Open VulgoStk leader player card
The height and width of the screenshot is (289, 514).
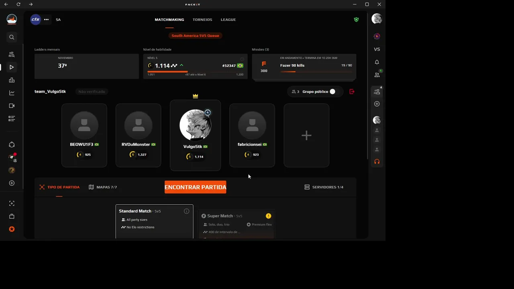tap(195, 135)
